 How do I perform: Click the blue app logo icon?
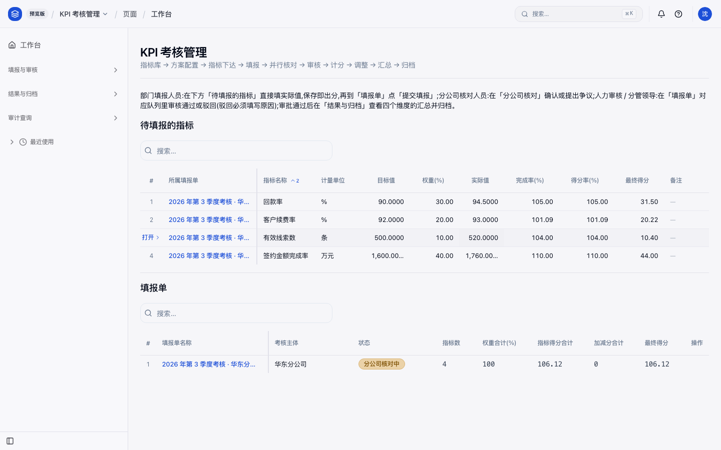[x=15, y=14]
